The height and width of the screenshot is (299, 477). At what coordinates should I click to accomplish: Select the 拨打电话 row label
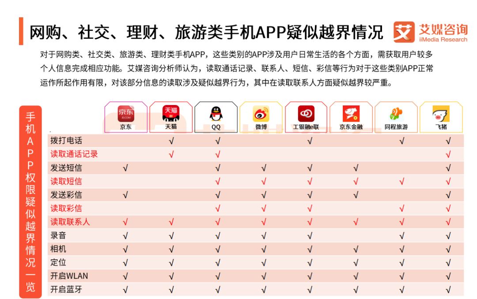(66, 140)
